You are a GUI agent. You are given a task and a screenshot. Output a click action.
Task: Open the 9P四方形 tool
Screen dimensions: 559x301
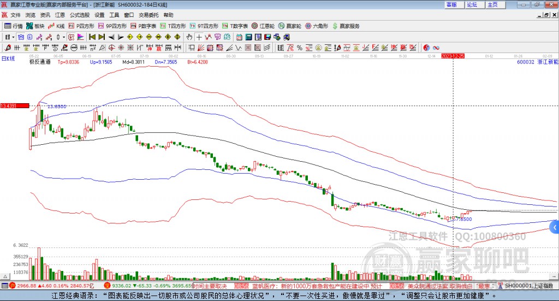click(112, 26)
